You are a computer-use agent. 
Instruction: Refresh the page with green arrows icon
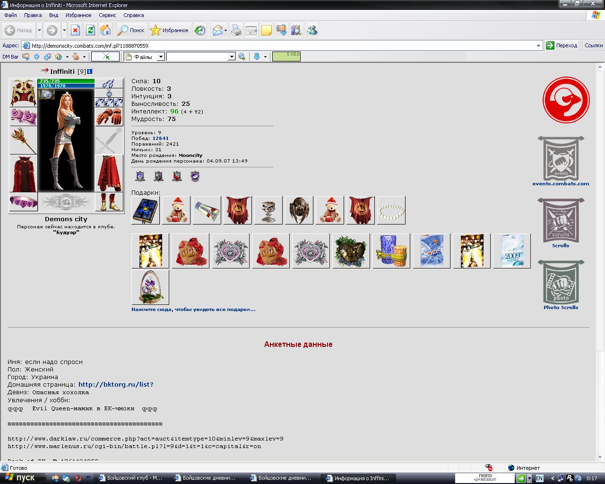click(90, 30)
